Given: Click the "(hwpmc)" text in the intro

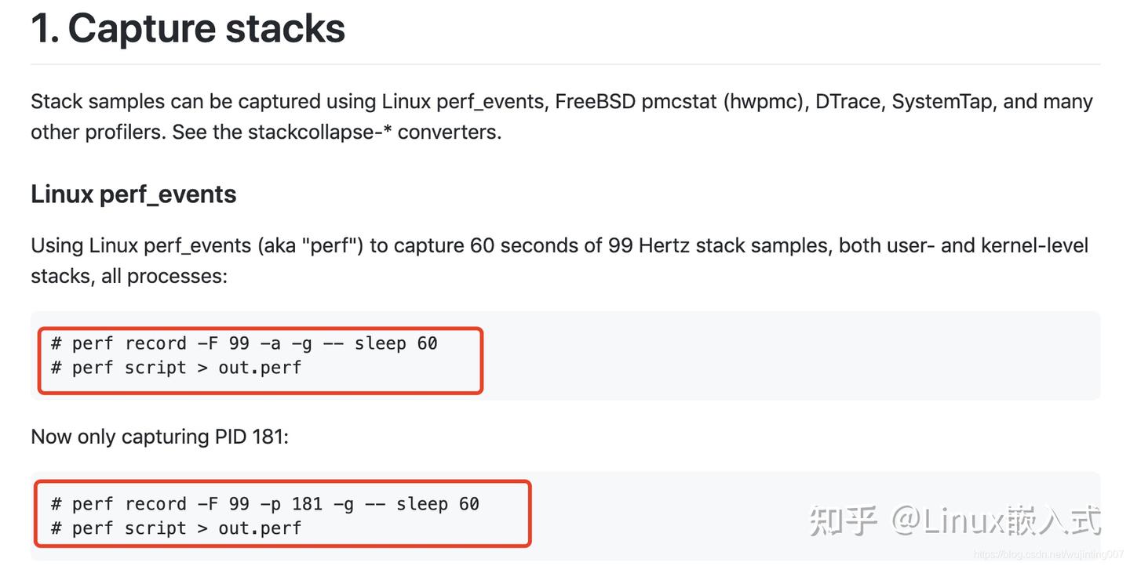Looking at the screenshot, I should point(765,102).
